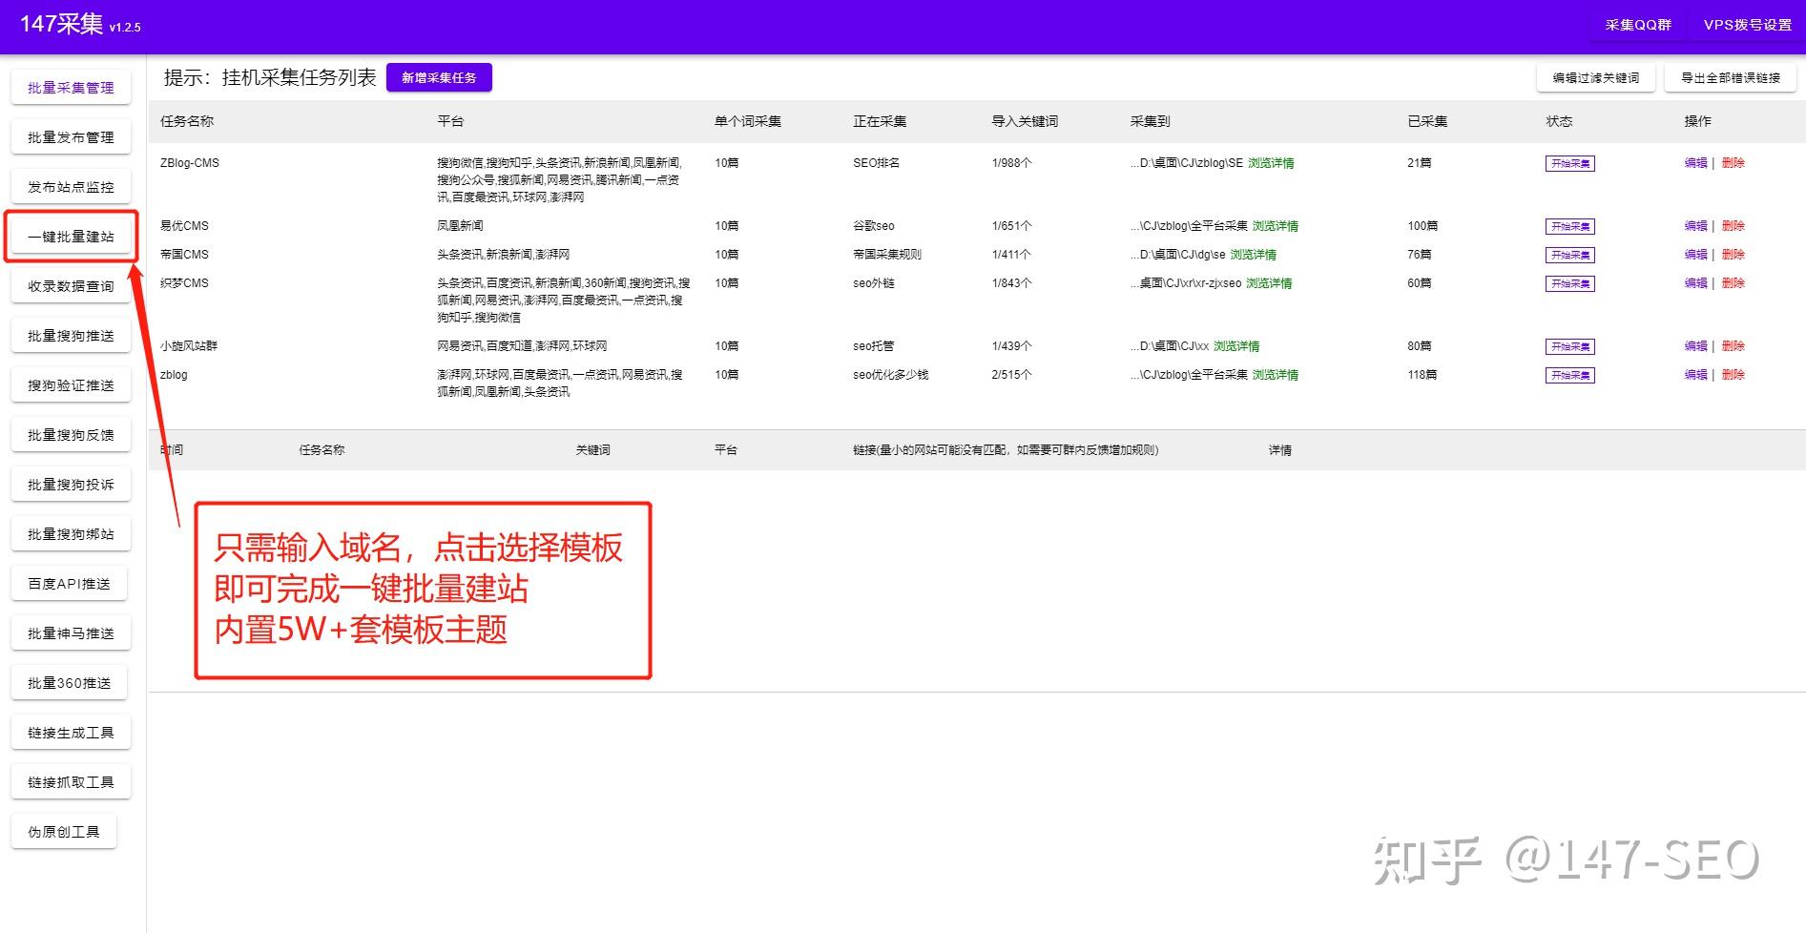Select 搜狗验证推送 in the sidebar

[x=71, y=384]
